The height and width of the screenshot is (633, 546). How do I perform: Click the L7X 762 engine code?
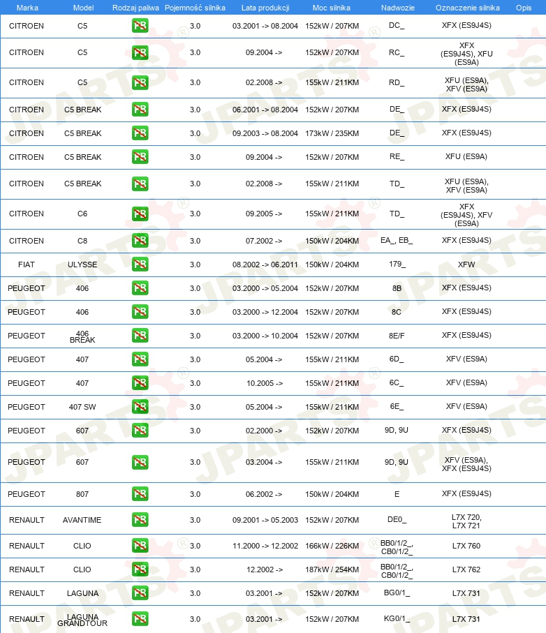pyautogui.click(x=466, y=569)
